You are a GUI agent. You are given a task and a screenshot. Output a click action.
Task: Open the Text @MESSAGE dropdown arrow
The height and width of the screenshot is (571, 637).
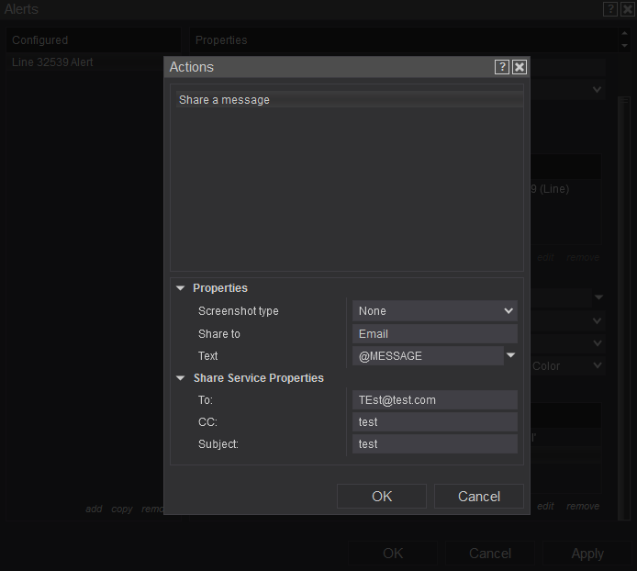point(511,355)
